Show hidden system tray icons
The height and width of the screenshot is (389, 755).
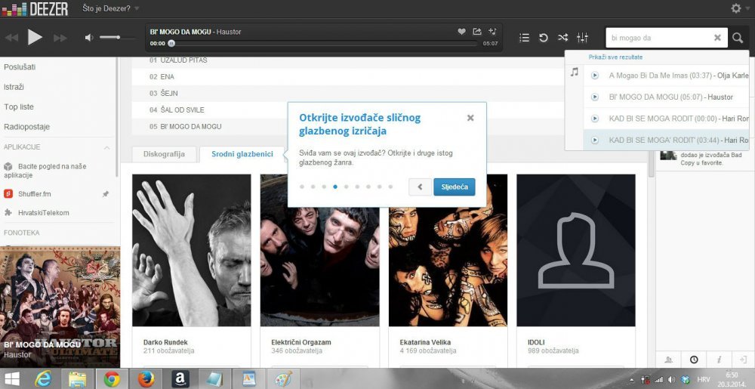click(x=632, y=380)
